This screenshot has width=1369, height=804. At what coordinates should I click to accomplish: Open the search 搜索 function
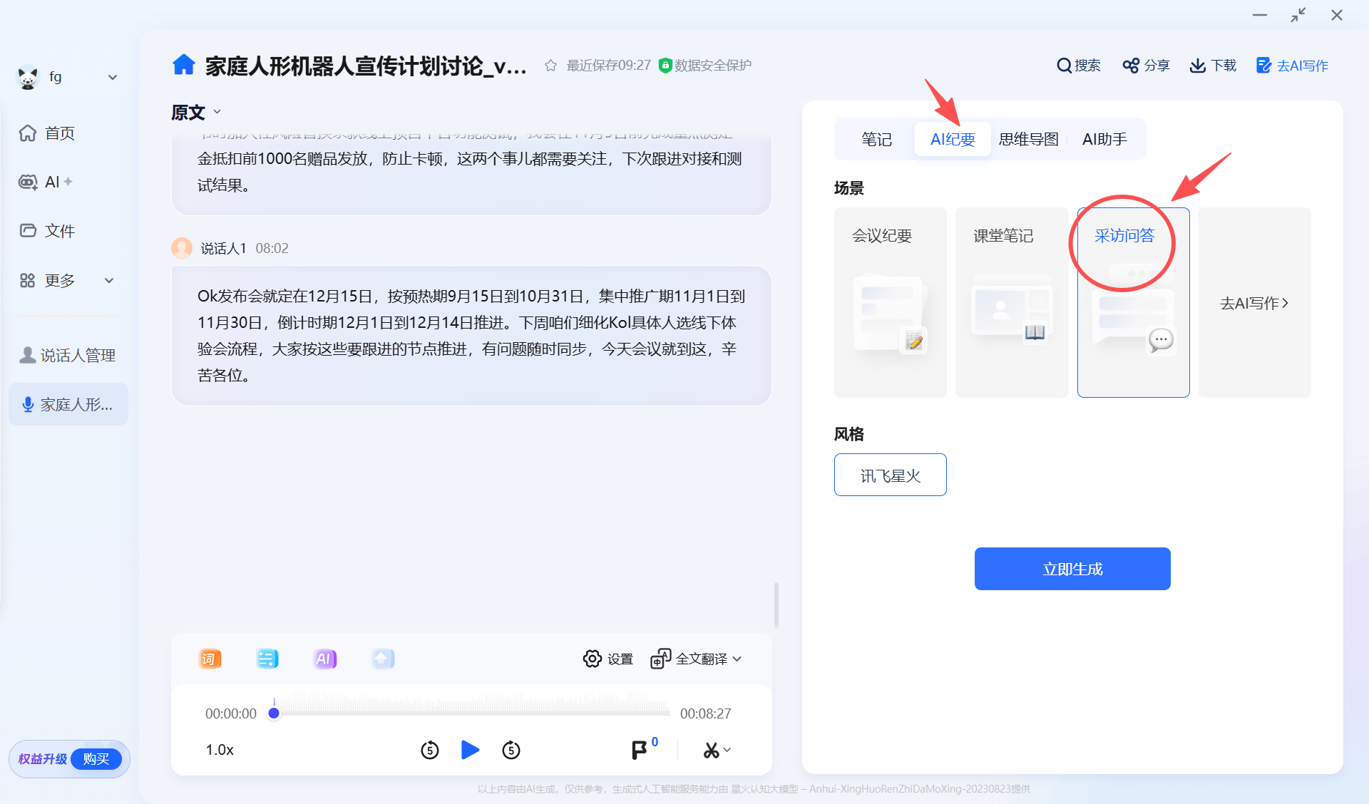tap(1078, 65)
